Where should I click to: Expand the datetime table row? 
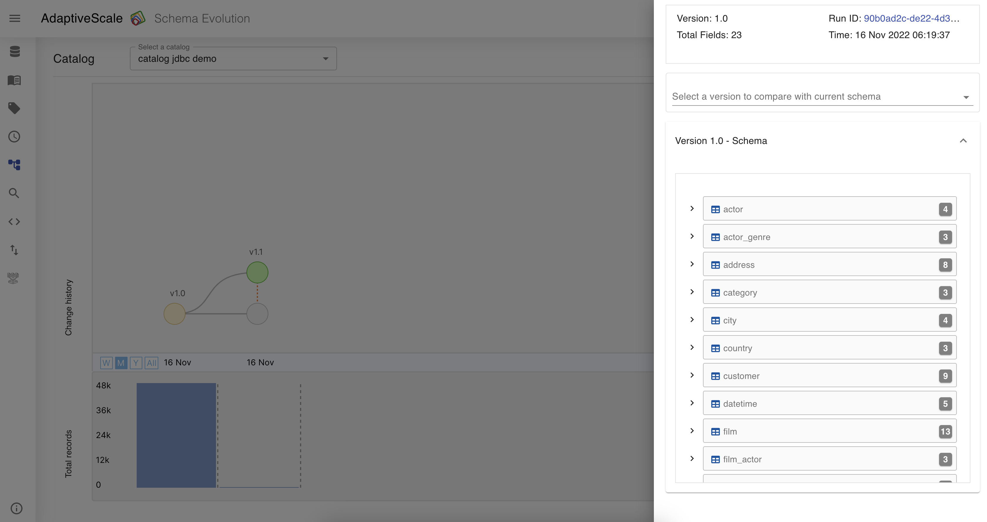point(692,403)
